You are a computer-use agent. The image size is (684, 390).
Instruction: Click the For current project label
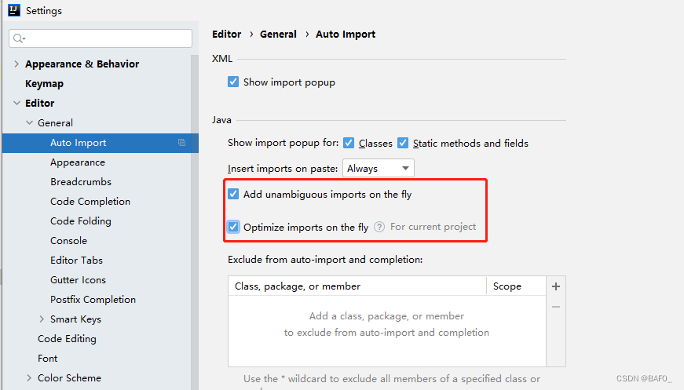coord(433,227)
